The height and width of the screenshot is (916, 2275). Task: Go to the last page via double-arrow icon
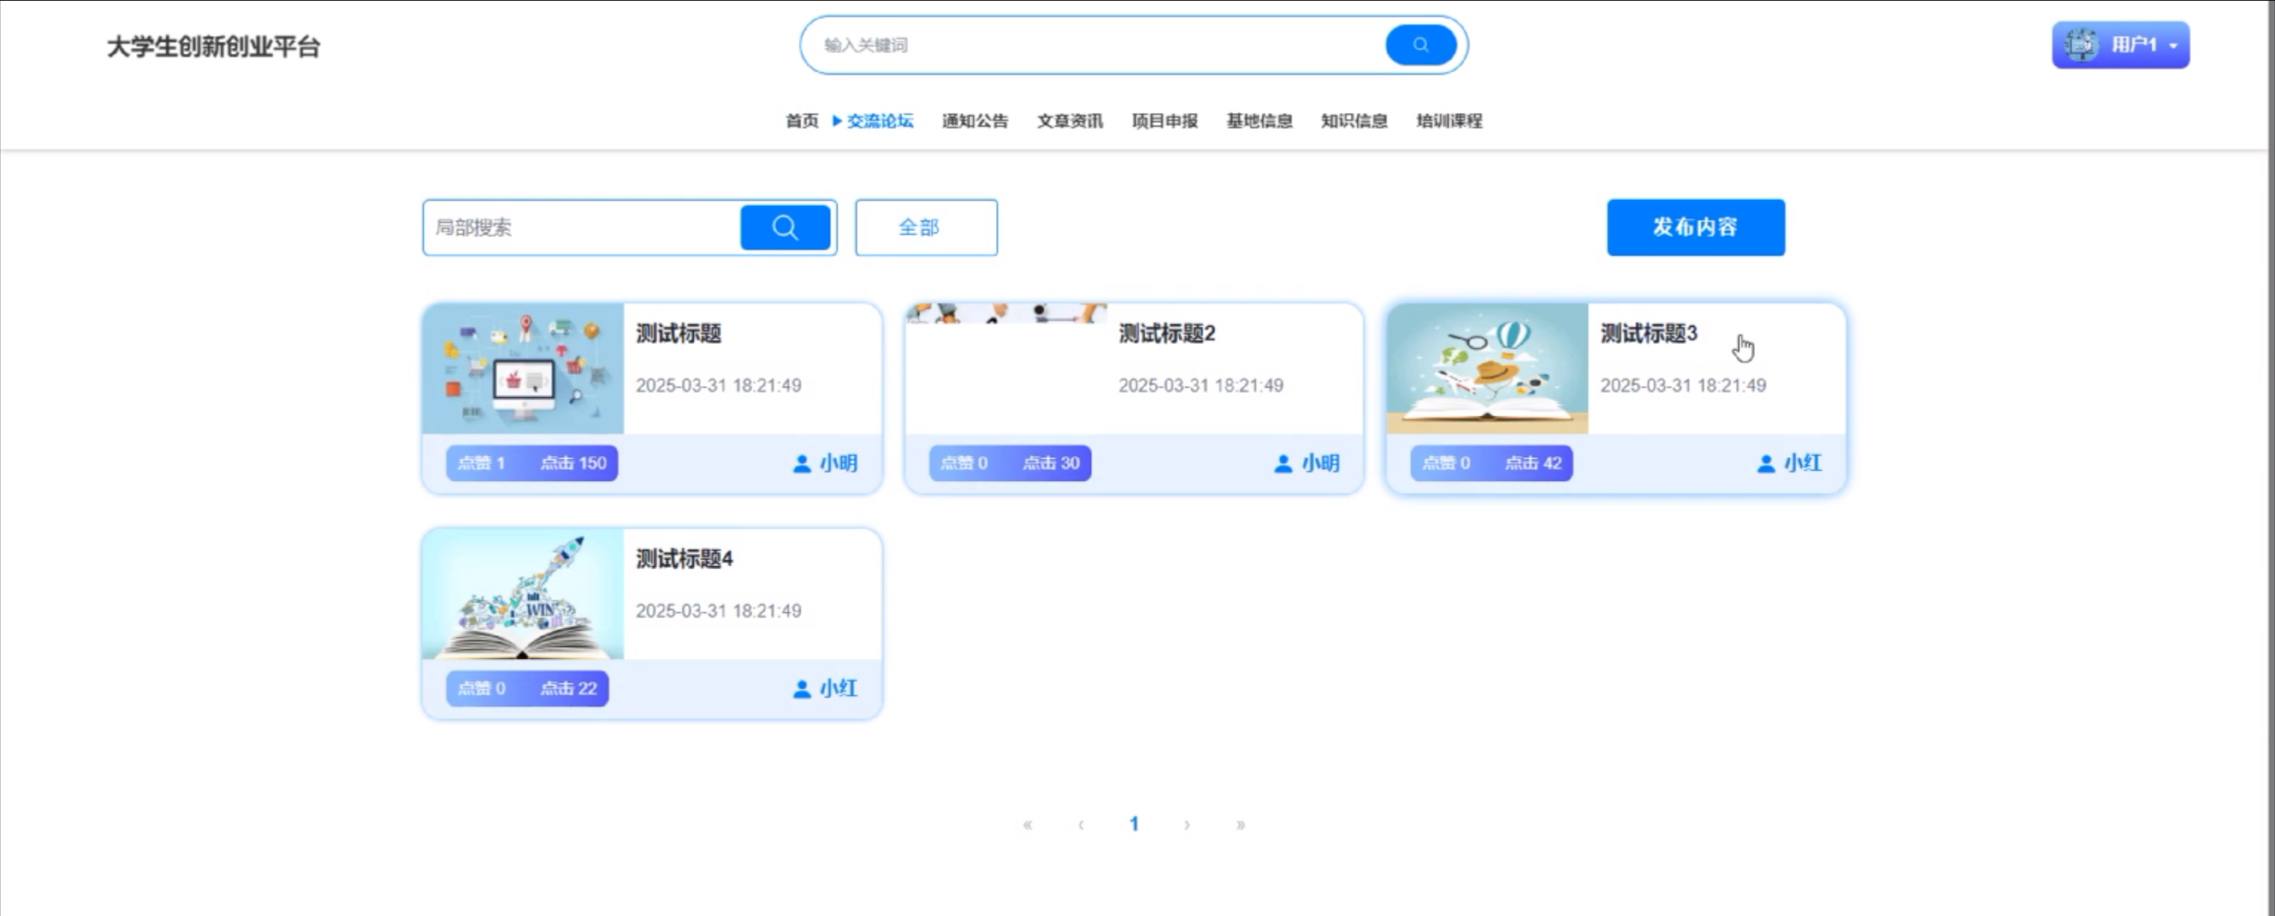(1240, 824)
